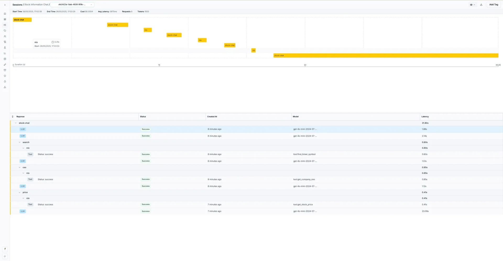Image resolution: width=503 pixels, height=261 pixels.
Task: Open the get_stock_price Tool row
Action: point(256,205)
